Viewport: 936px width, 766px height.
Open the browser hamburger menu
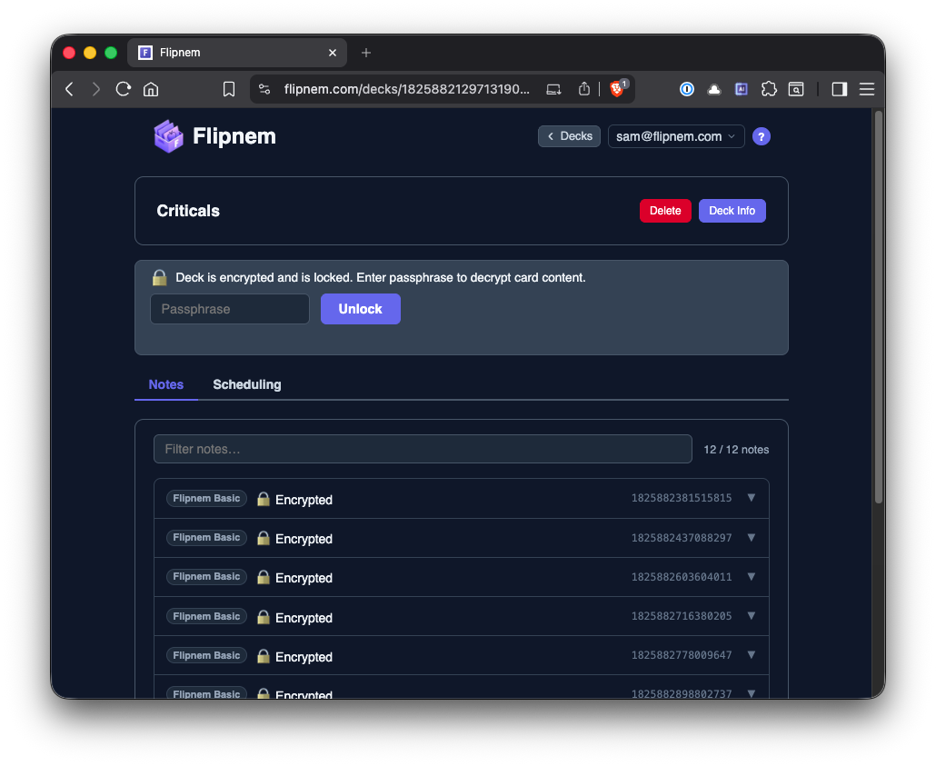click(867, 90)
